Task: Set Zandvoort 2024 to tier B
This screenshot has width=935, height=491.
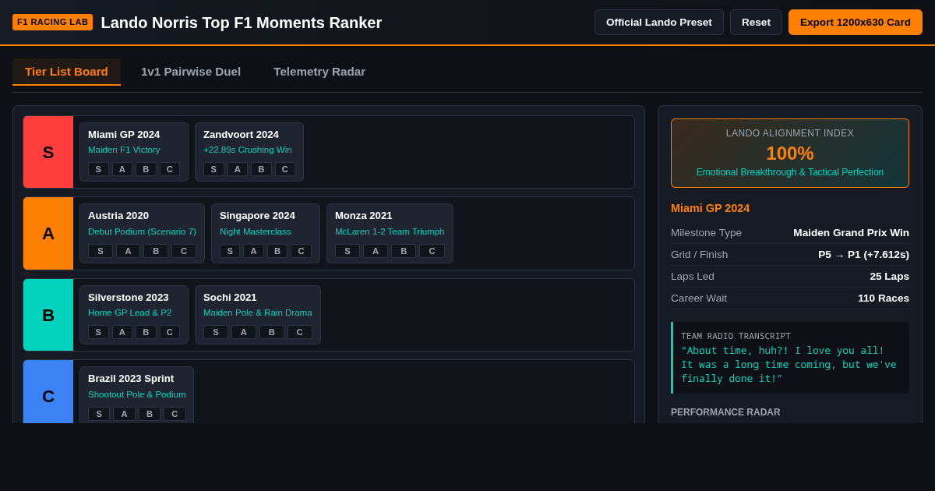Action: click(261, 169)
